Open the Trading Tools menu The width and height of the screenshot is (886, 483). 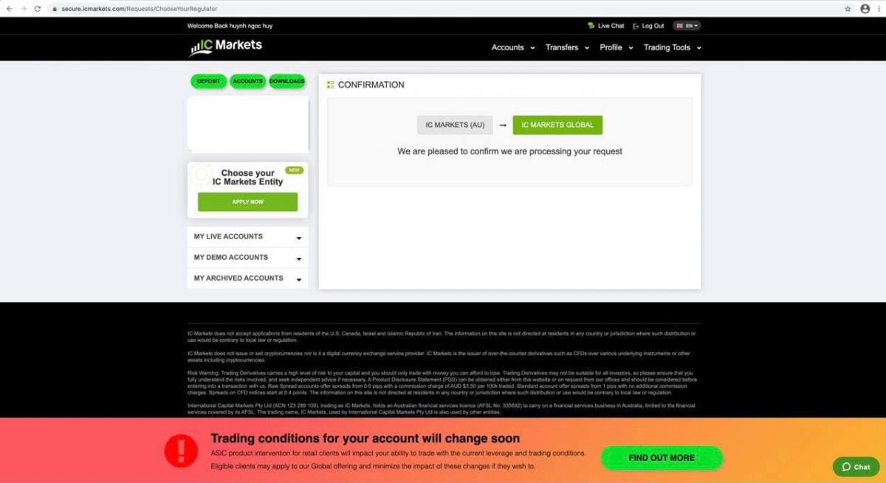673,47
